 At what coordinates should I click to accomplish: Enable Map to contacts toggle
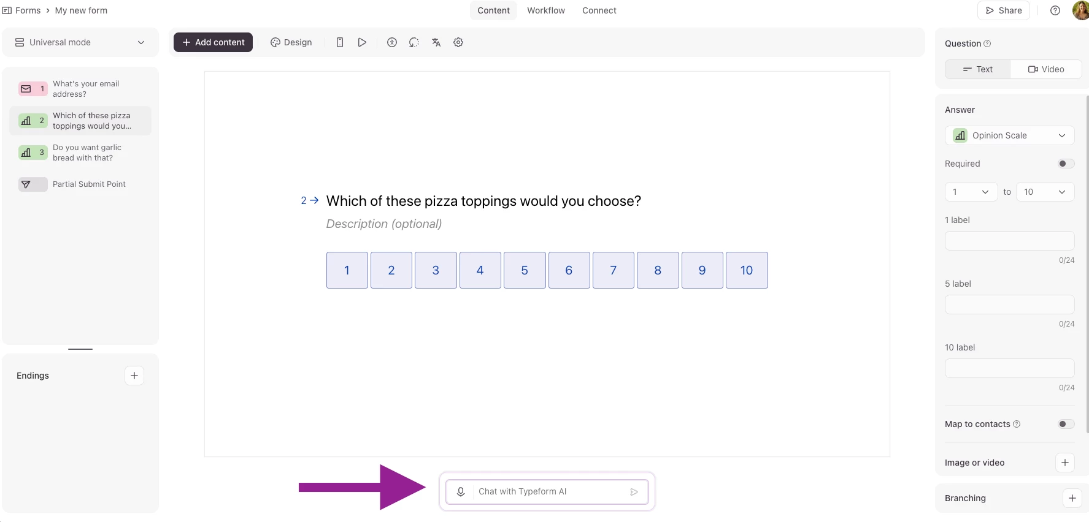(x=1066, y=424)
